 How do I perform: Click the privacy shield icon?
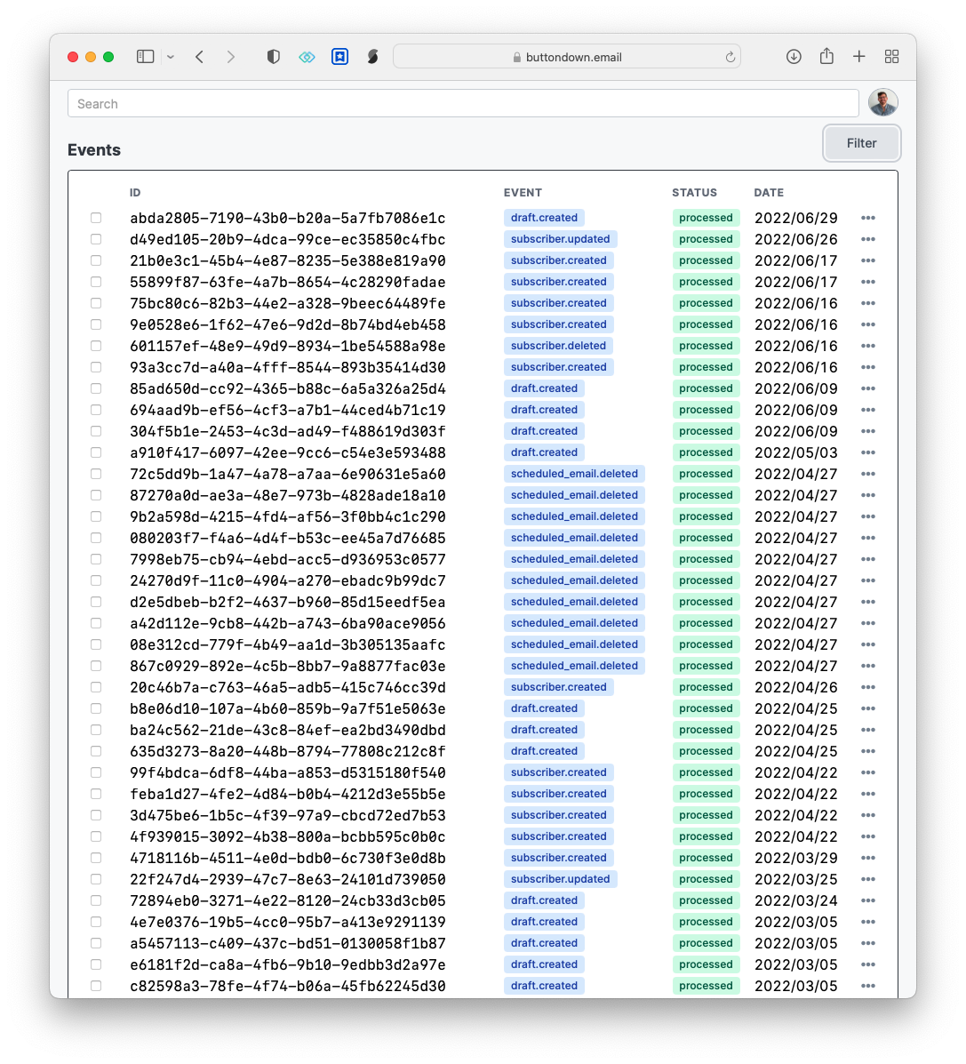(274, 57)
